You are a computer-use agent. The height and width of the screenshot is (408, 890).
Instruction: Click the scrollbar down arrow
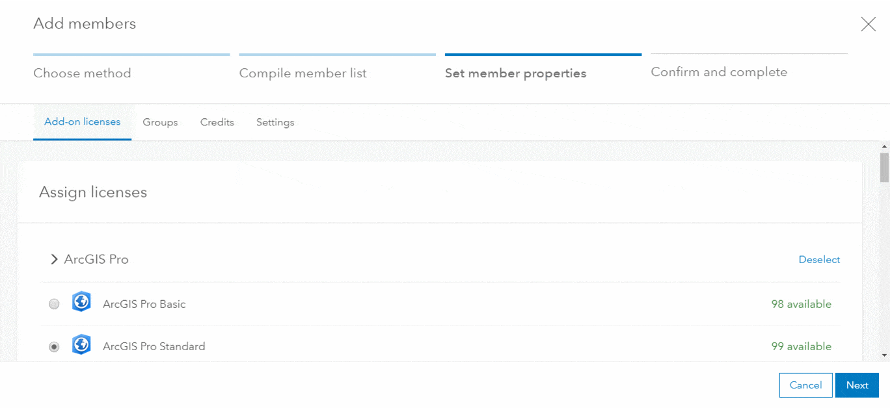click(884, 355)
